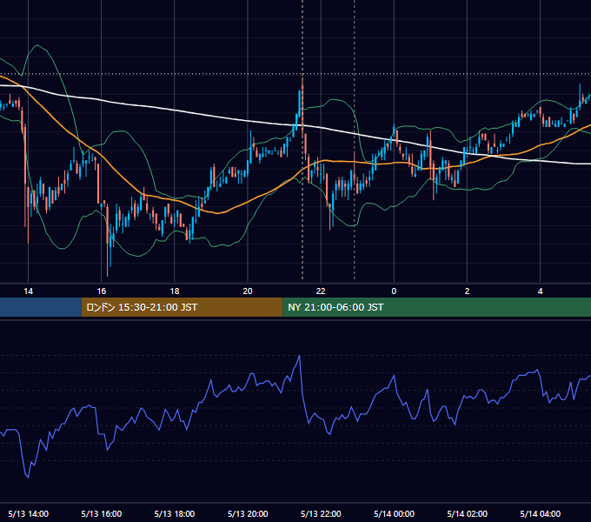Click the 5/13 22:00 label on indicator axis

(321, 513)
